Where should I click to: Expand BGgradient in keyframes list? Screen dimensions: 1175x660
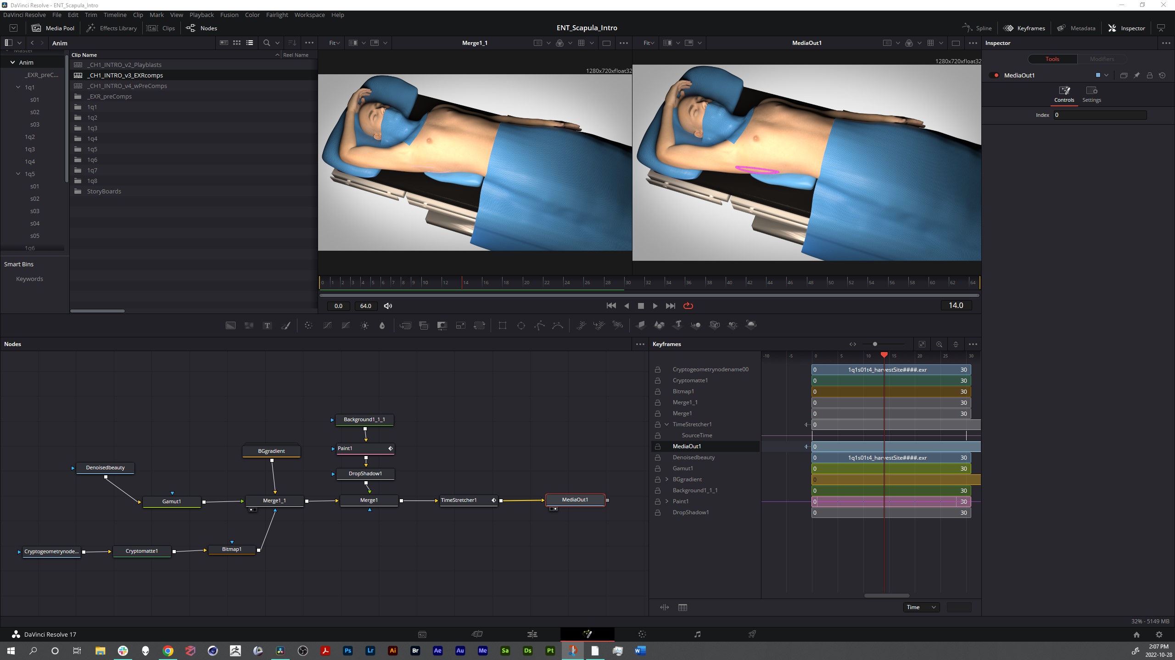tap(667, 479)
